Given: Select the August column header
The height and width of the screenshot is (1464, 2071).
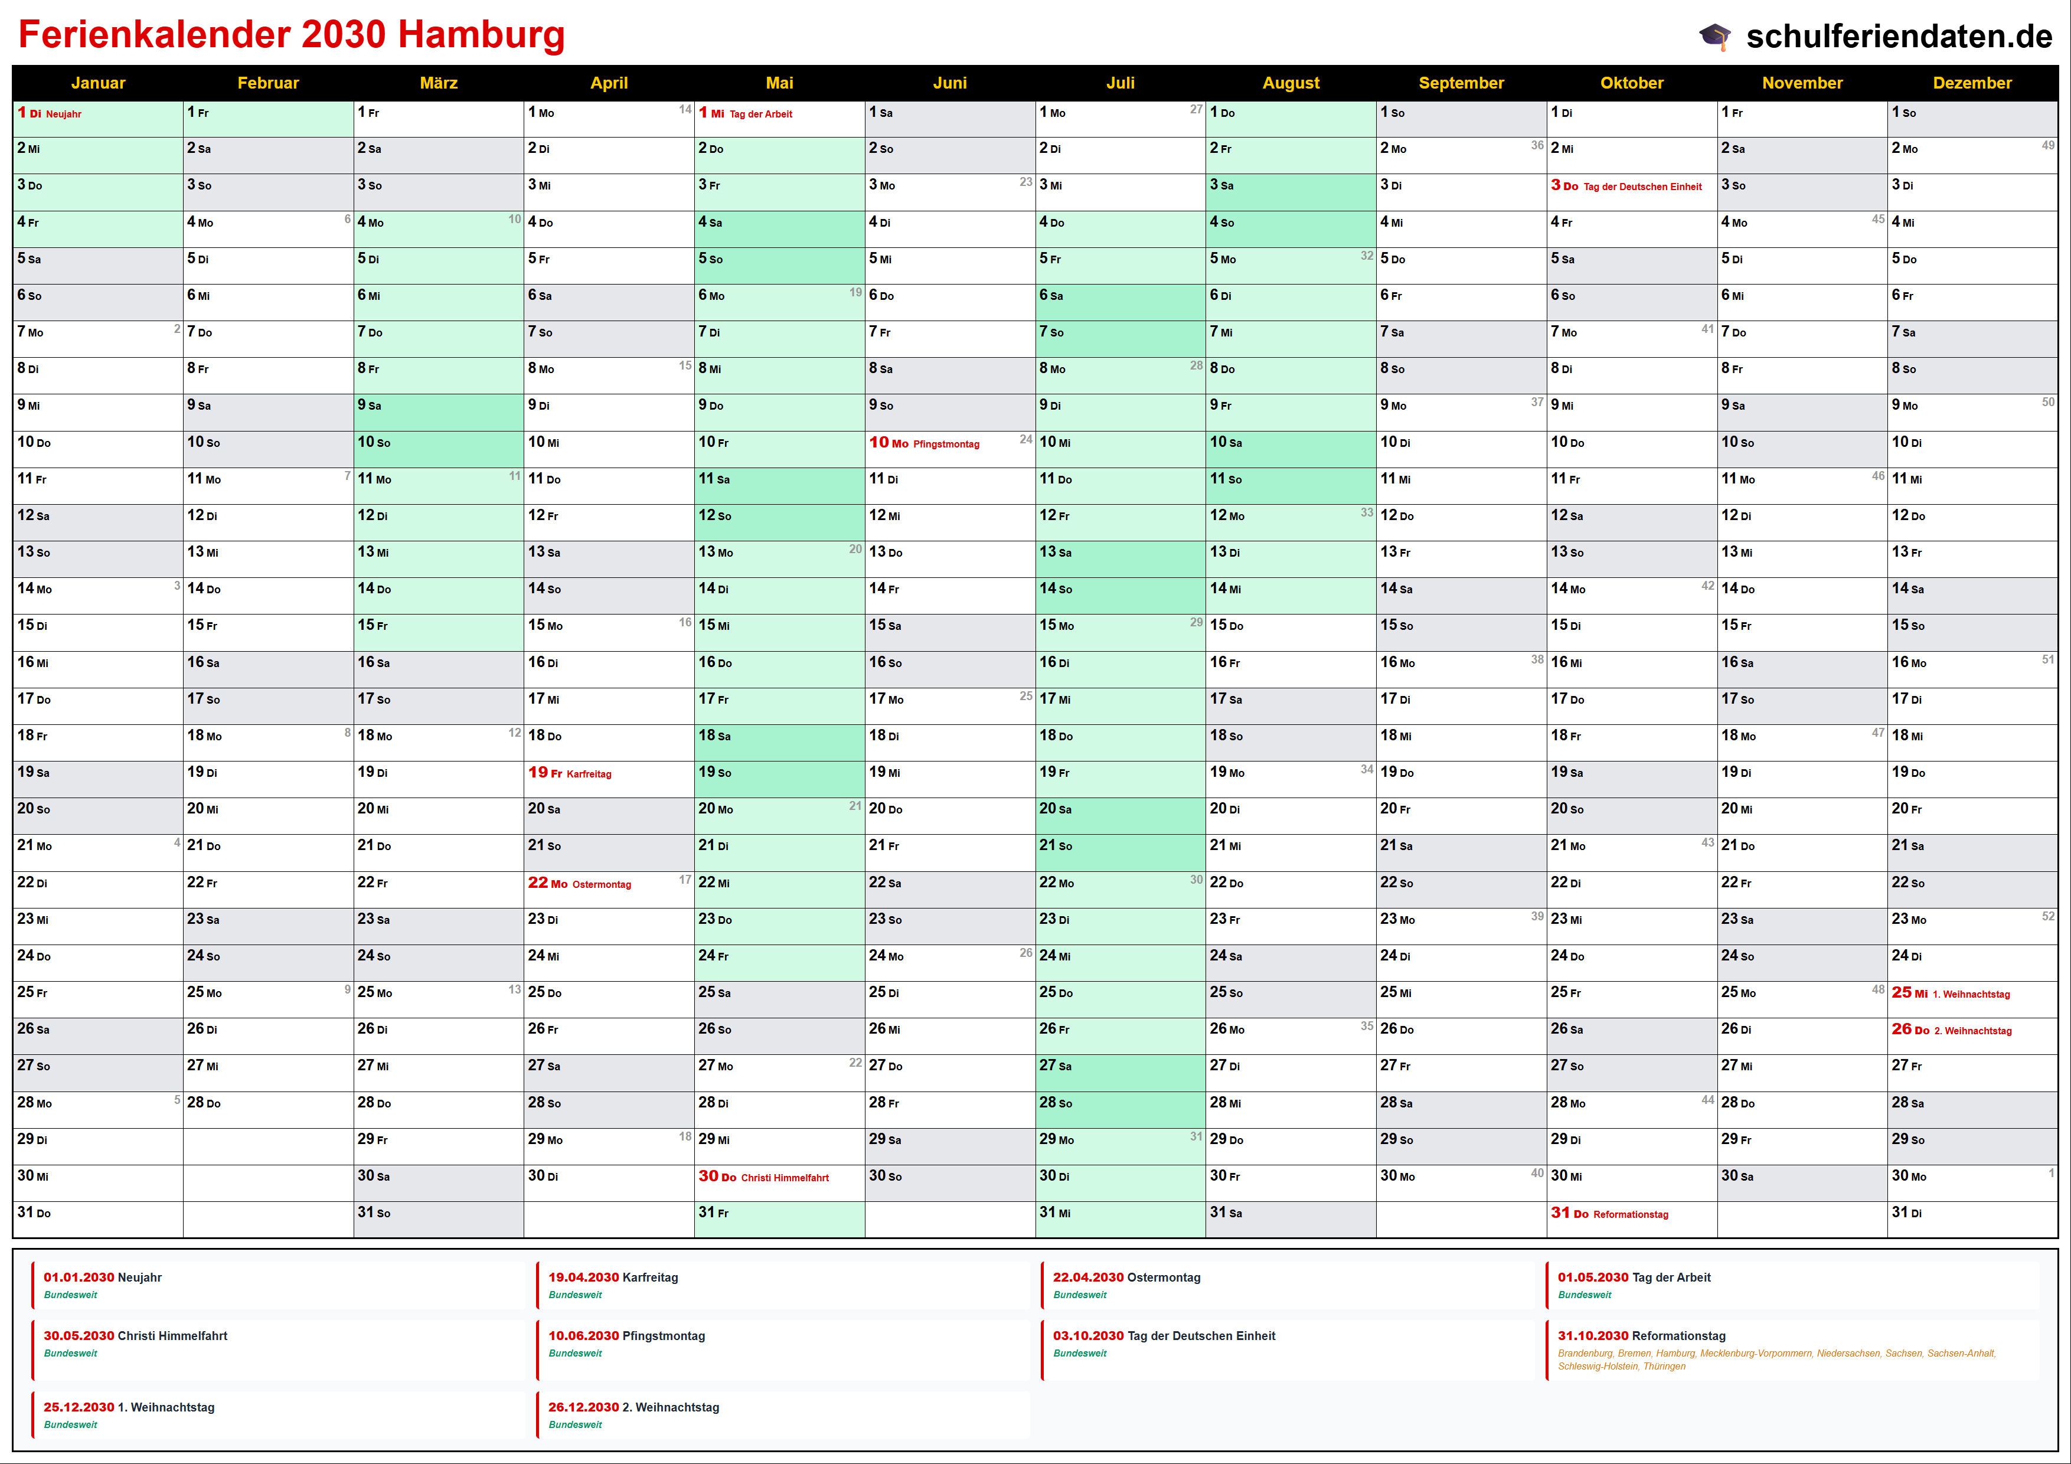Looking at the screenshot, I should tap(1290, 83).
